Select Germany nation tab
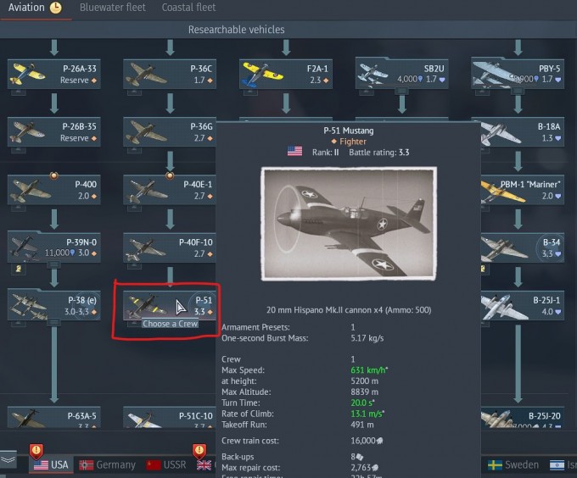The height and width of the screenshot is (478, 577). click(107, 464)
